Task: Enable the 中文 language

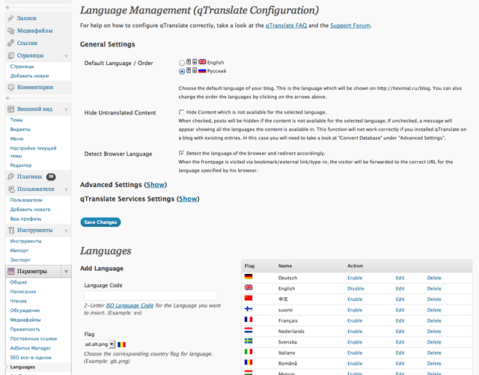Action: 355,299
